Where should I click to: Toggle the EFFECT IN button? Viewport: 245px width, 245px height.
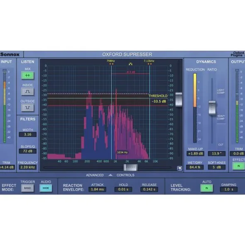point(239,166)
